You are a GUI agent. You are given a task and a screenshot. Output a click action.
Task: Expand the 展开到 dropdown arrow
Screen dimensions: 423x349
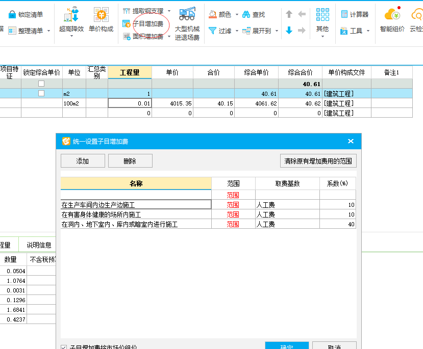click(x=277, y=31)
